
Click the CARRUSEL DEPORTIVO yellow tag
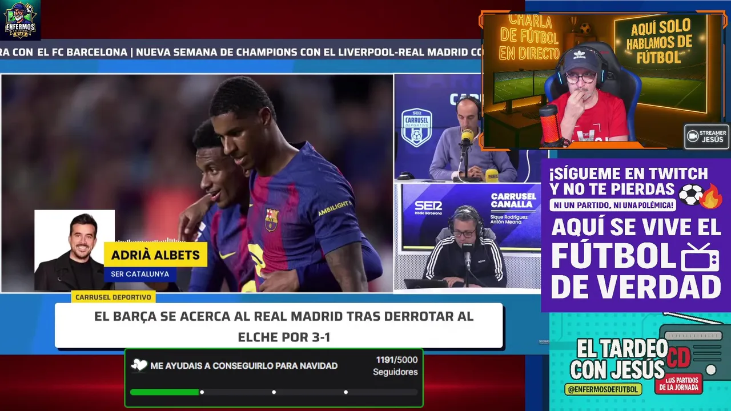113,297
